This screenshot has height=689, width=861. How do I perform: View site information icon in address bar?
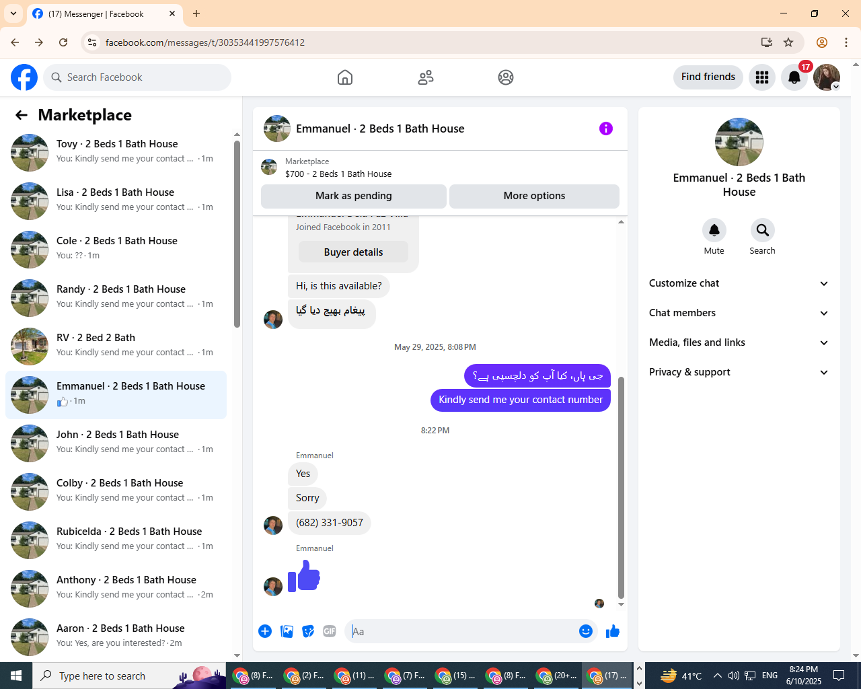tap(93, 42)
